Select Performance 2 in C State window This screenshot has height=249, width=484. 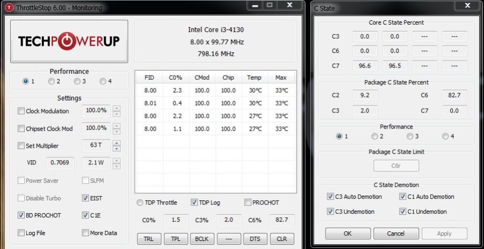pyautogui.click(x=375, y=136)
